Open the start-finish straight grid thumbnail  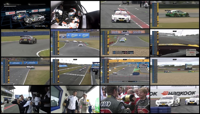tap(75, 71)
